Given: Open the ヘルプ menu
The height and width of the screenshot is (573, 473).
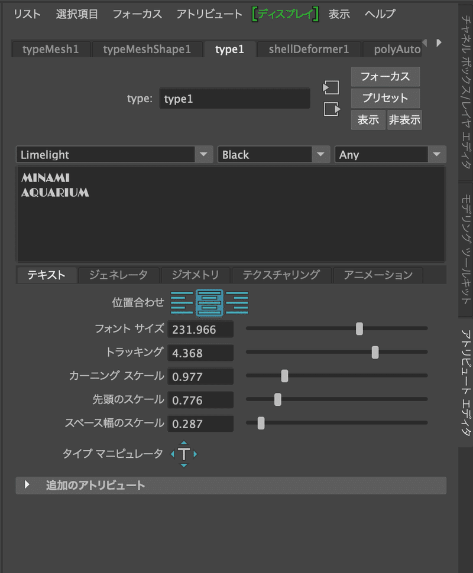Looking at the screenshot, I should [380, 14].
